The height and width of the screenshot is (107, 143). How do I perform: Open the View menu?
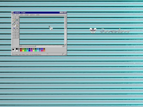(22, 15)
